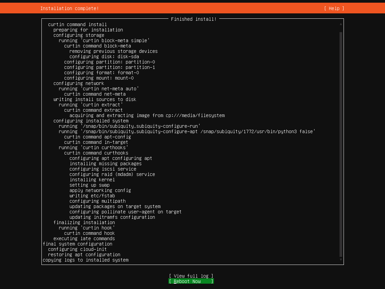Select the 'curtin command install' log line
Screen dimensions: 385x289
coord(78,24)
